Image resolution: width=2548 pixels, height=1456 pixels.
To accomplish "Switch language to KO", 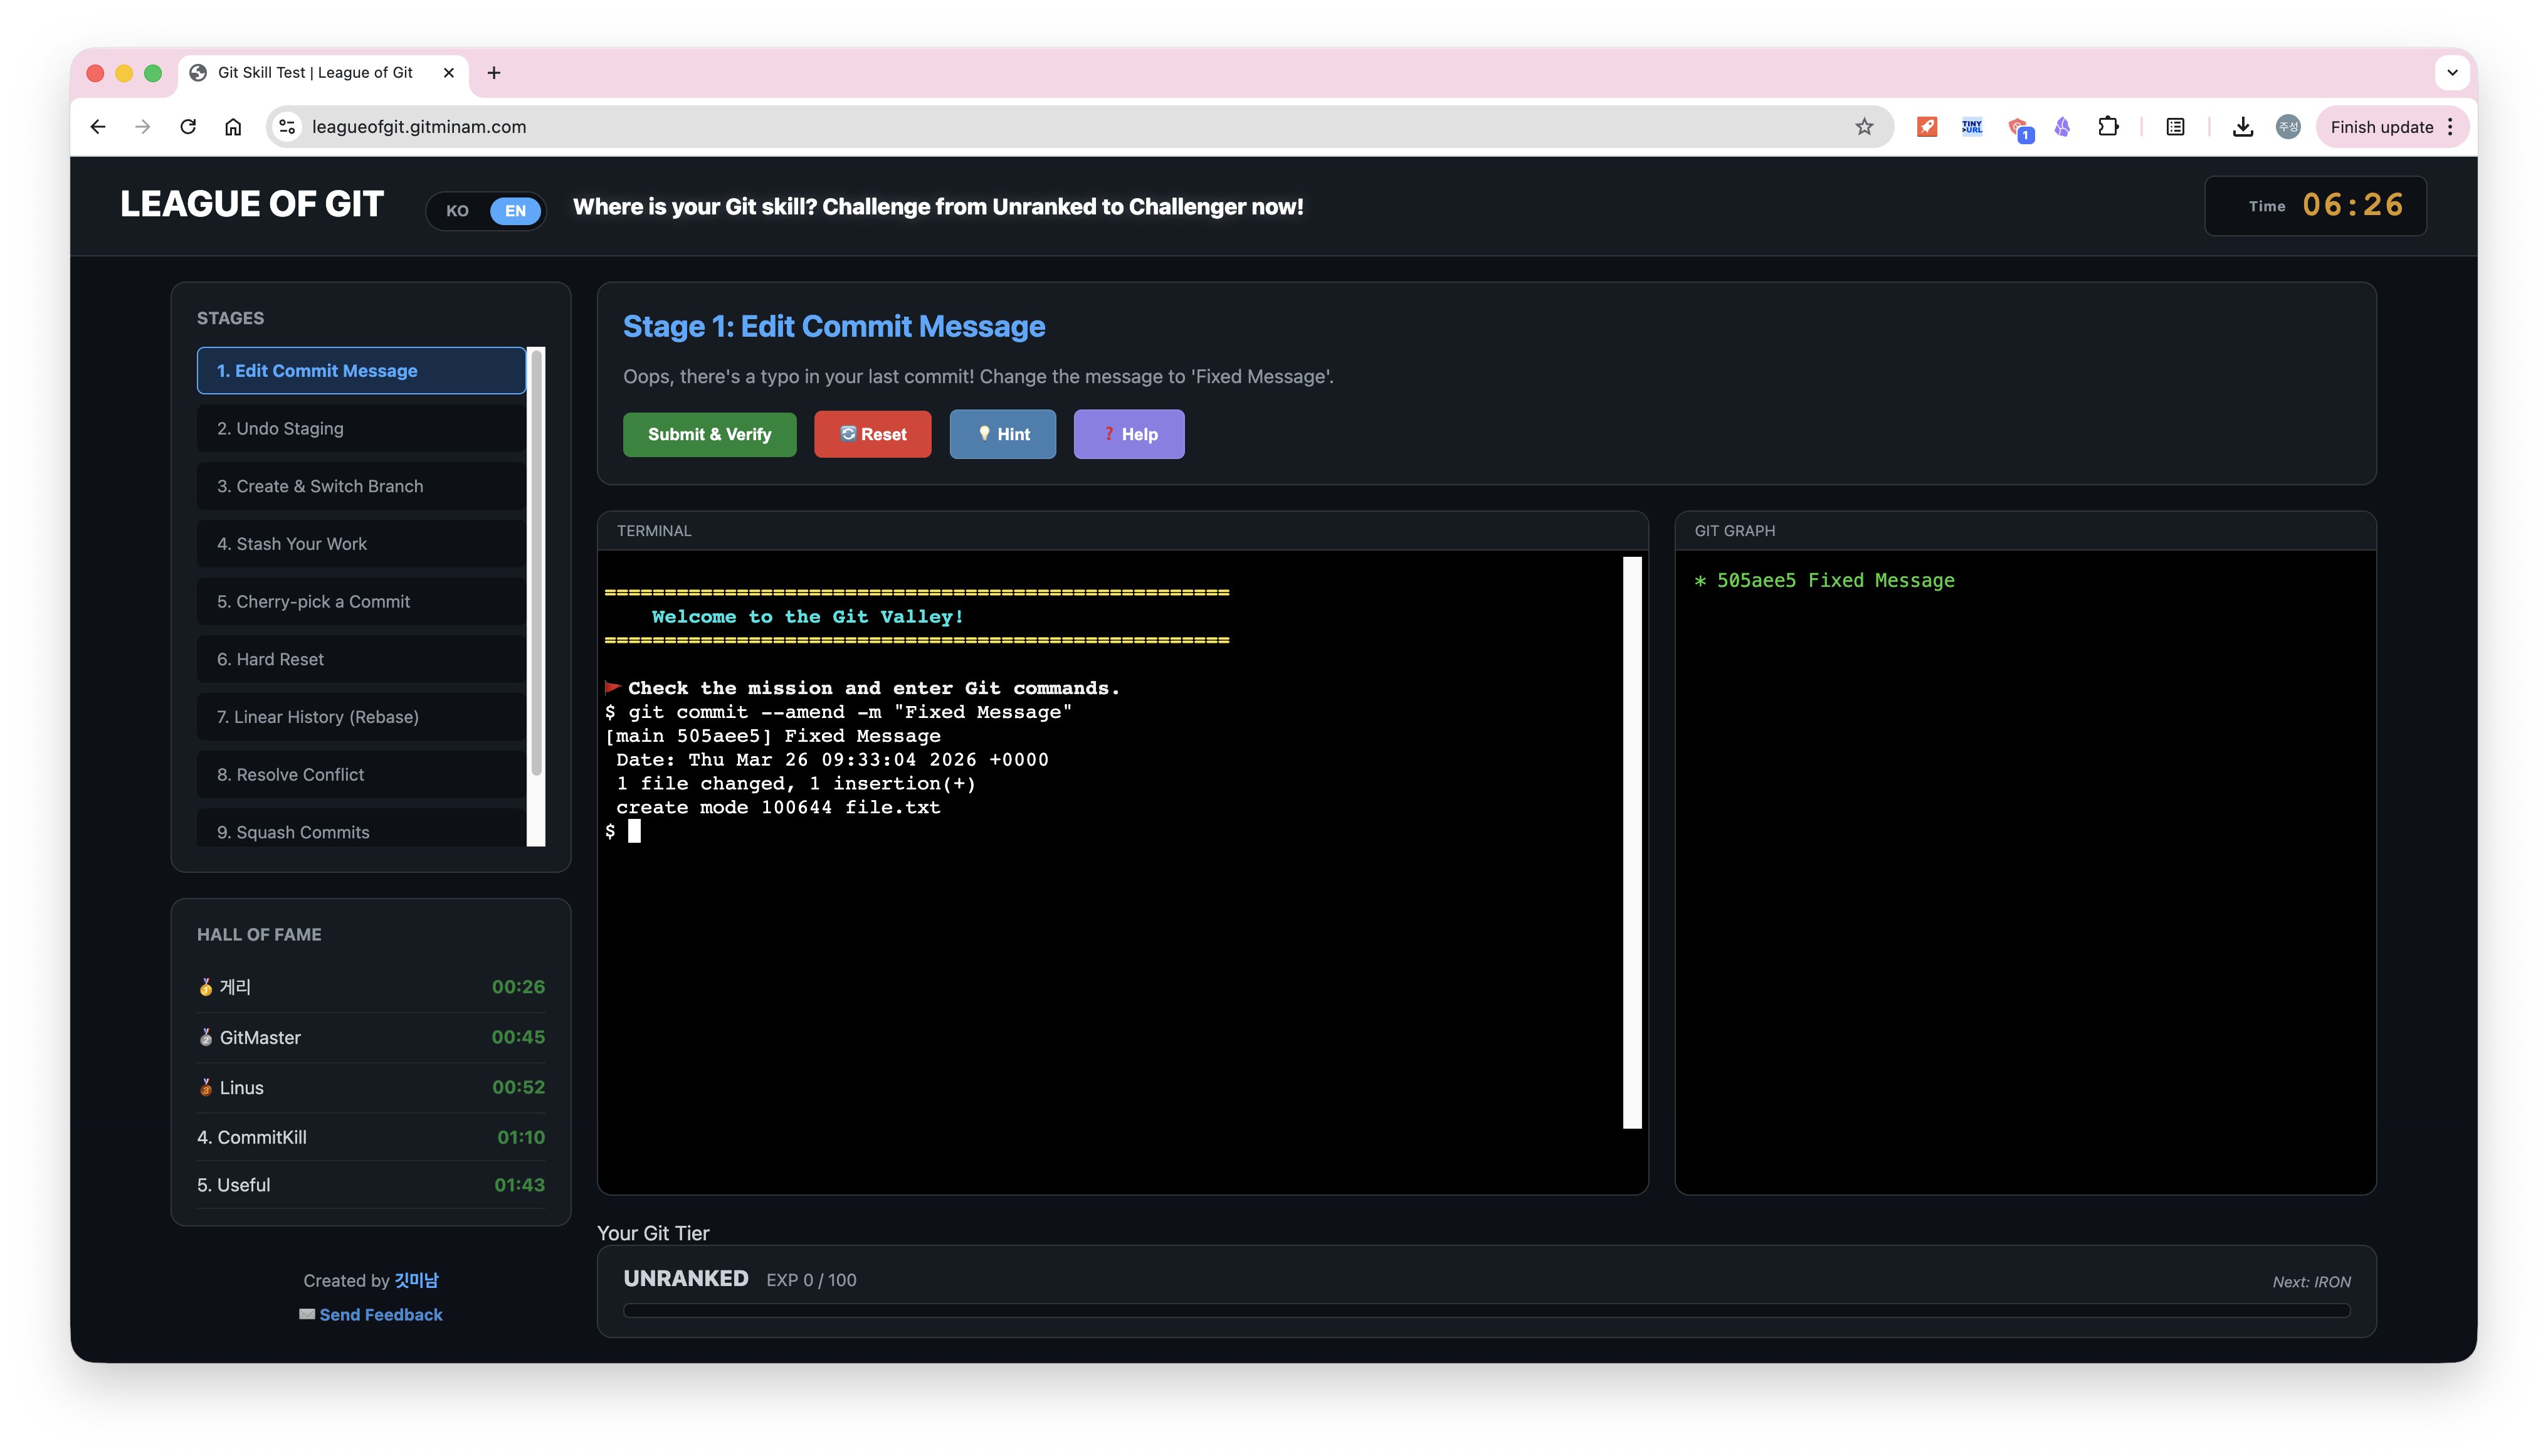I will tap(457, 211).
